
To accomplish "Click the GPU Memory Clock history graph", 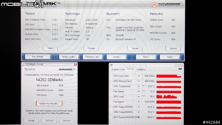I will 169,81.
